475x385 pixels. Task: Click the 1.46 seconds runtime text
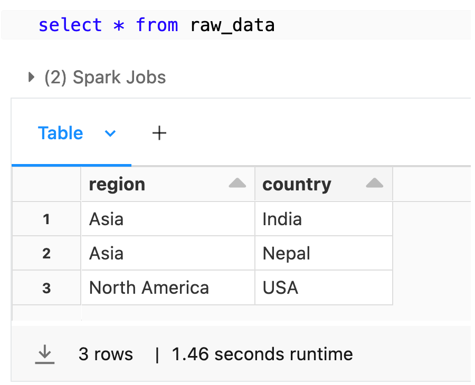[x=262, y=354]
